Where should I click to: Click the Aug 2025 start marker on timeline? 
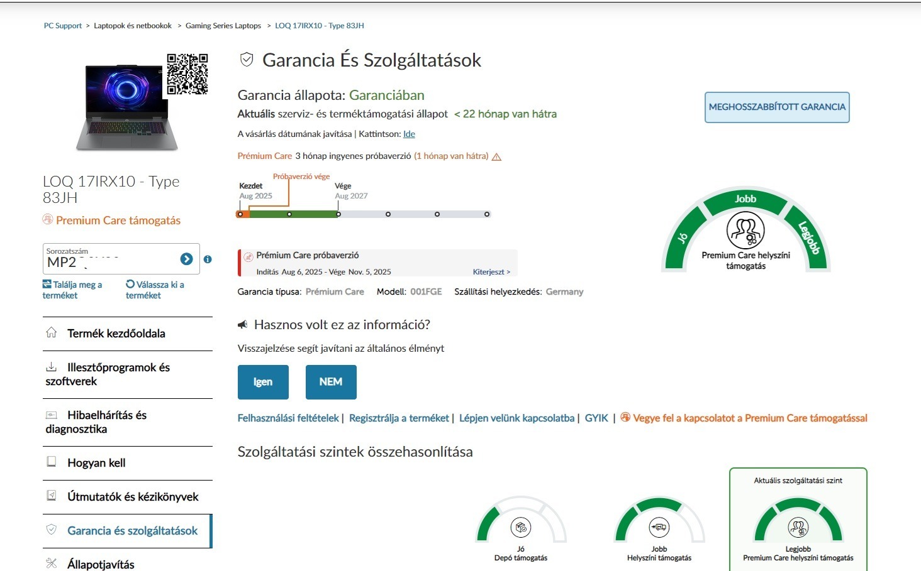point(240,214)
